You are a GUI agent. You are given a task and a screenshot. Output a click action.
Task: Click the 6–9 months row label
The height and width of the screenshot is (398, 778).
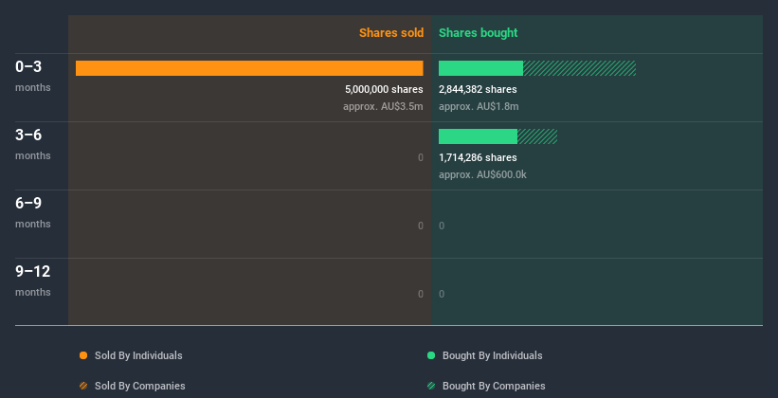(33, 212)
